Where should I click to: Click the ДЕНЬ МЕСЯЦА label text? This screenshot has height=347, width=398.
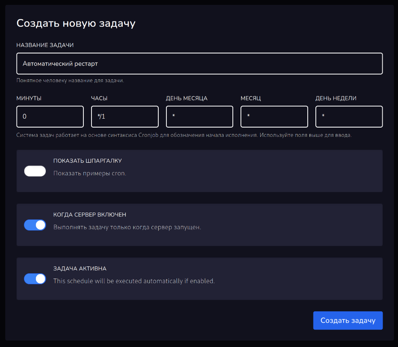[187, 98]
